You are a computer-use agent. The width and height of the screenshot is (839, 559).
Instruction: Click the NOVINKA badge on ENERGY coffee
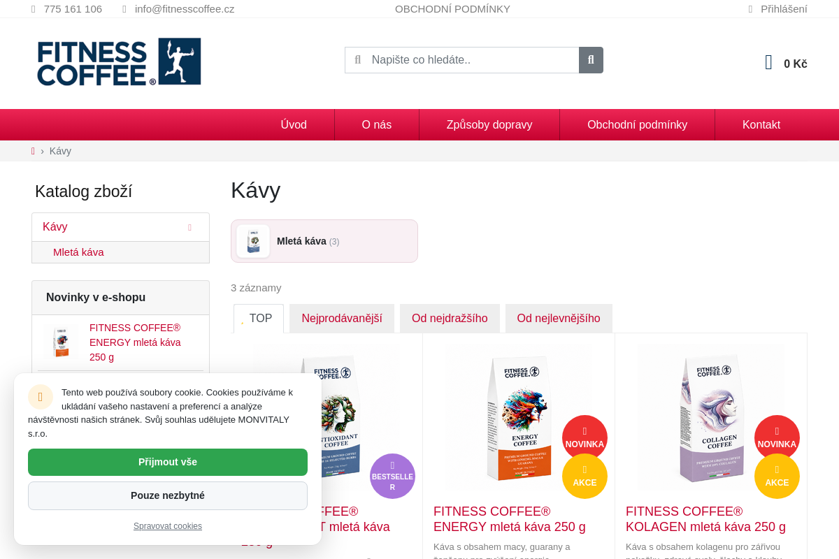[x=585, y=437]
